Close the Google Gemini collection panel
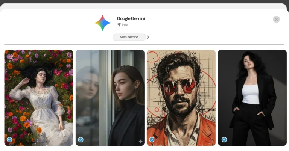This screenshot has width=289, height=151. pos(276,19)
